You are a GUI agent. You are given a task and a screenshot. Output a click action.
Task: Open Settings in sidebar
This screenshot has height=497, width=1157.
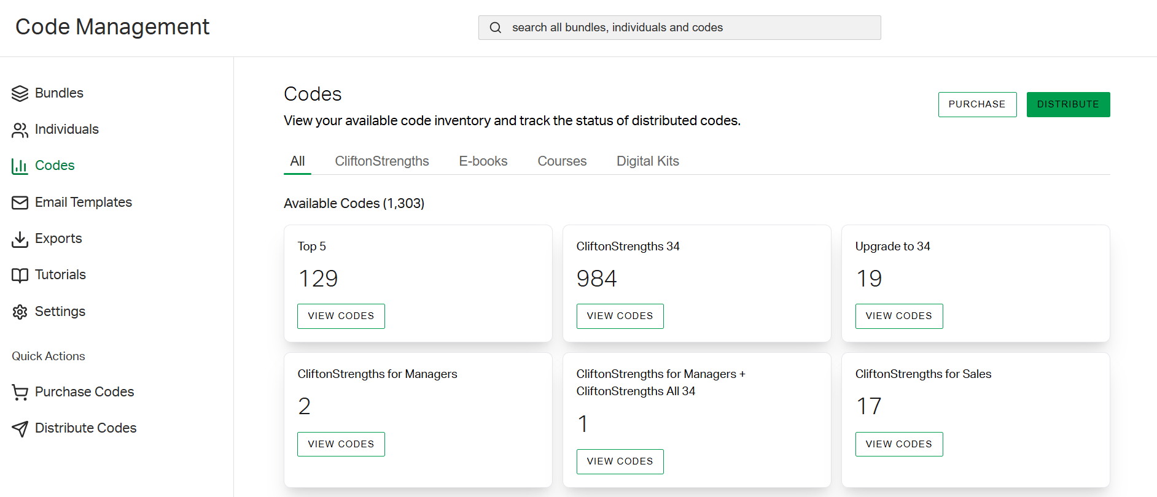point(60,311)
